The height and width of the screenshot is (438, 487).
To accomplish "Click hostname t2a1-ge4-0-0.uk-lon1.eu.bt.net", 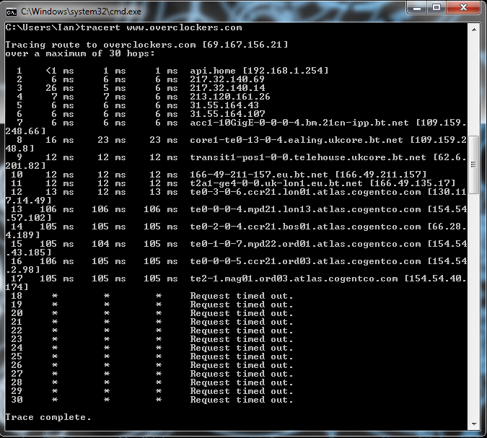I will click(276, 183).
